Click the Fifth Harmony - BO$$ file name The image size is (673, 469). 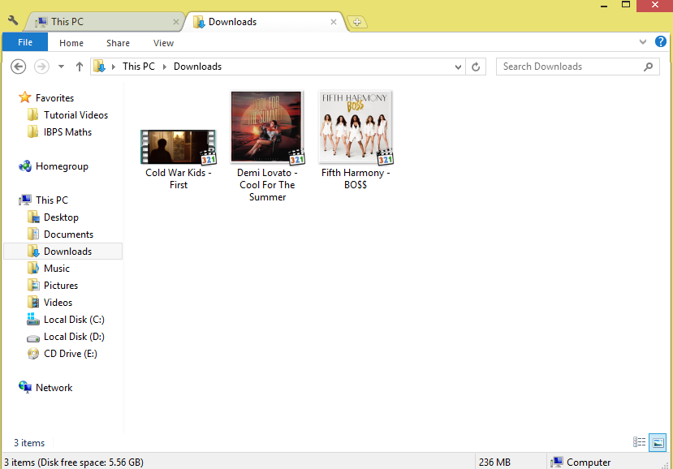(356, 179)
